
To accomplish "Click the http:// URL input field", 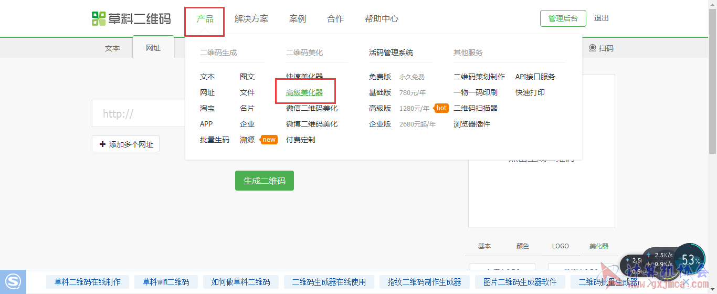I will point(139,114).
